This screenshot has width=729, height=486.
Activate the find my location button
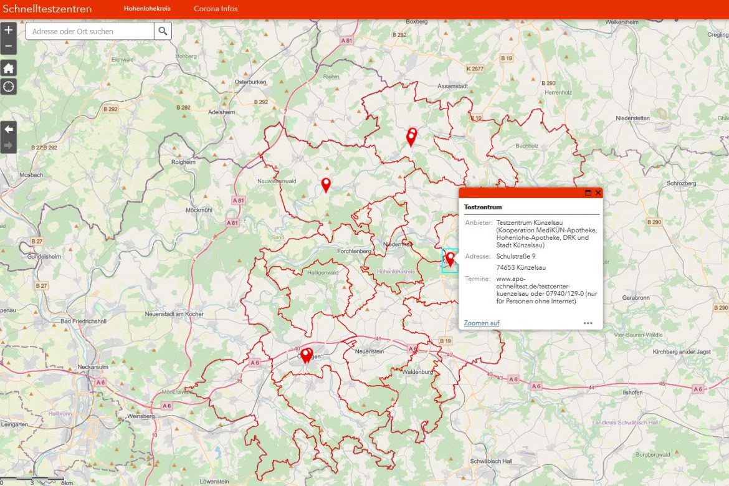[x=9, y=87]
